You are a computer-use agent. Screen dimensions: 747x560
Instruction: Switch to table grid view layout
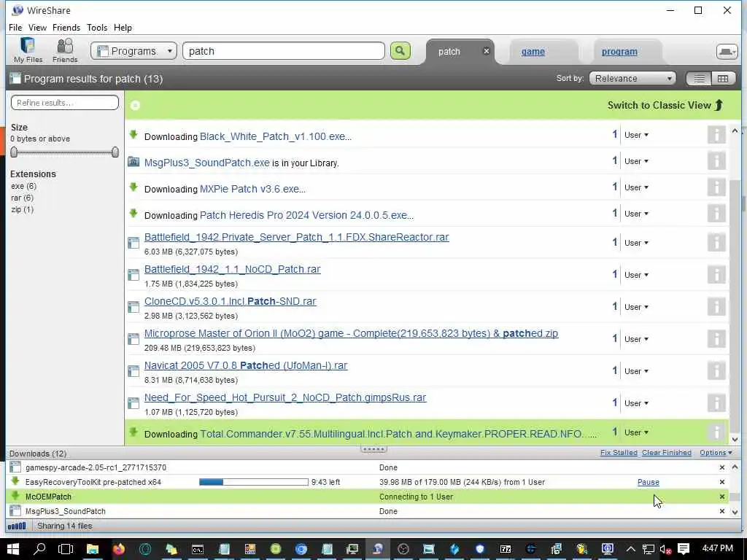tap(723, 79)
